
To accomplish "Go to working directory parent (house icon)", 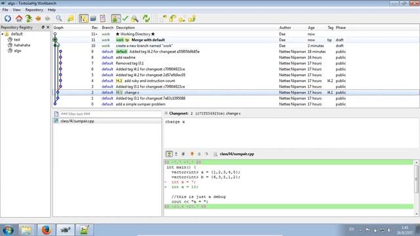I will point(19,18).
